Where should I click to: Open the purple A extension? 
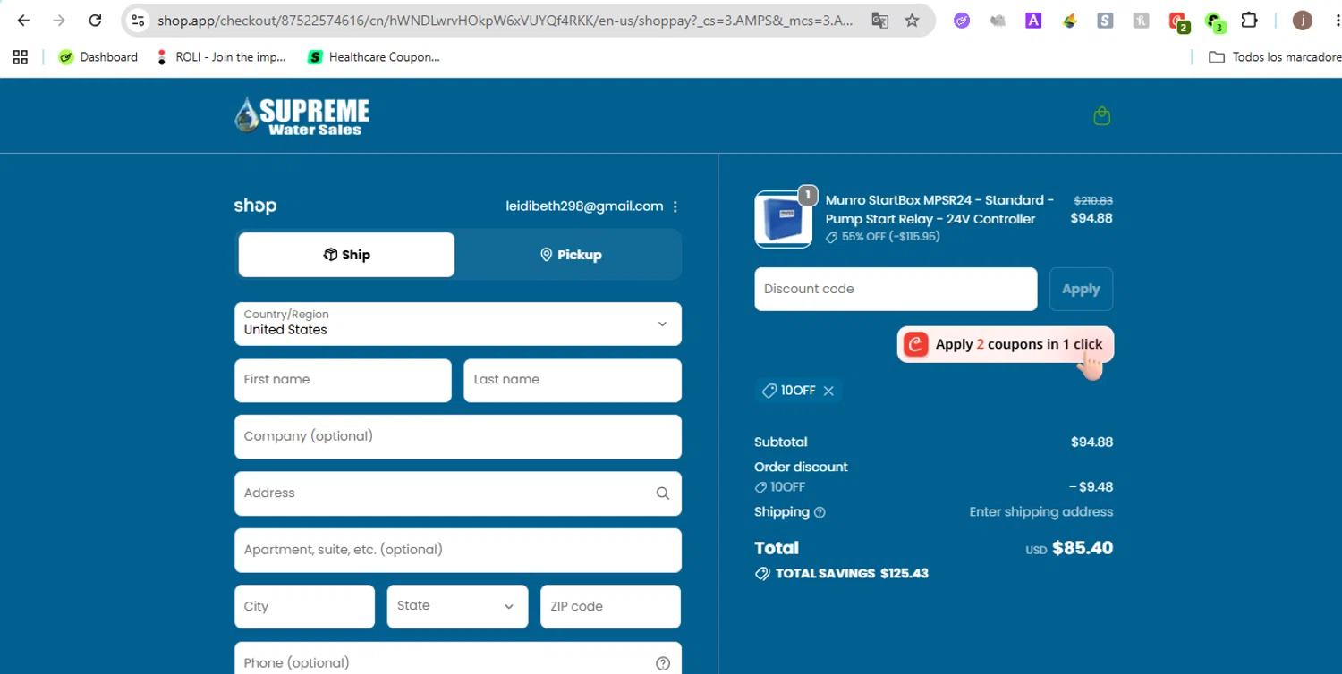pos(1033,20)
